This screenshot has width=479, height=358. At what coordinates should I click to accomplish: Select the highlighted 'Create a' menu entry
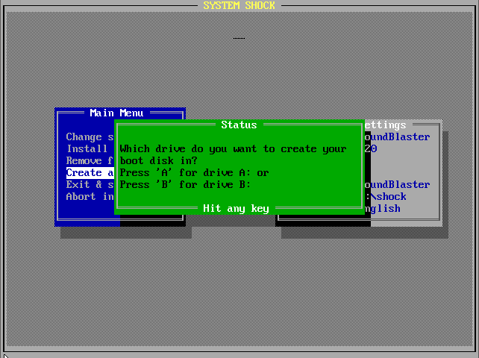pos(90,173)
